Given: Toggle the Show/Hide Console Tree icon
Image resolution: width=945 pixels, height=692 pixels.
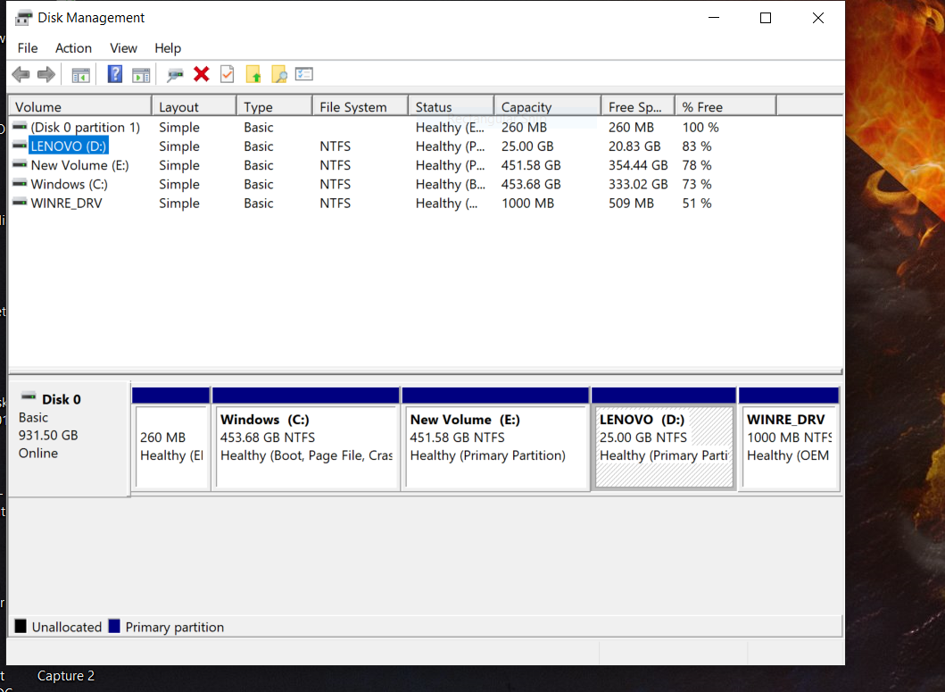Looking at the screenshot, I should (80, 74).
